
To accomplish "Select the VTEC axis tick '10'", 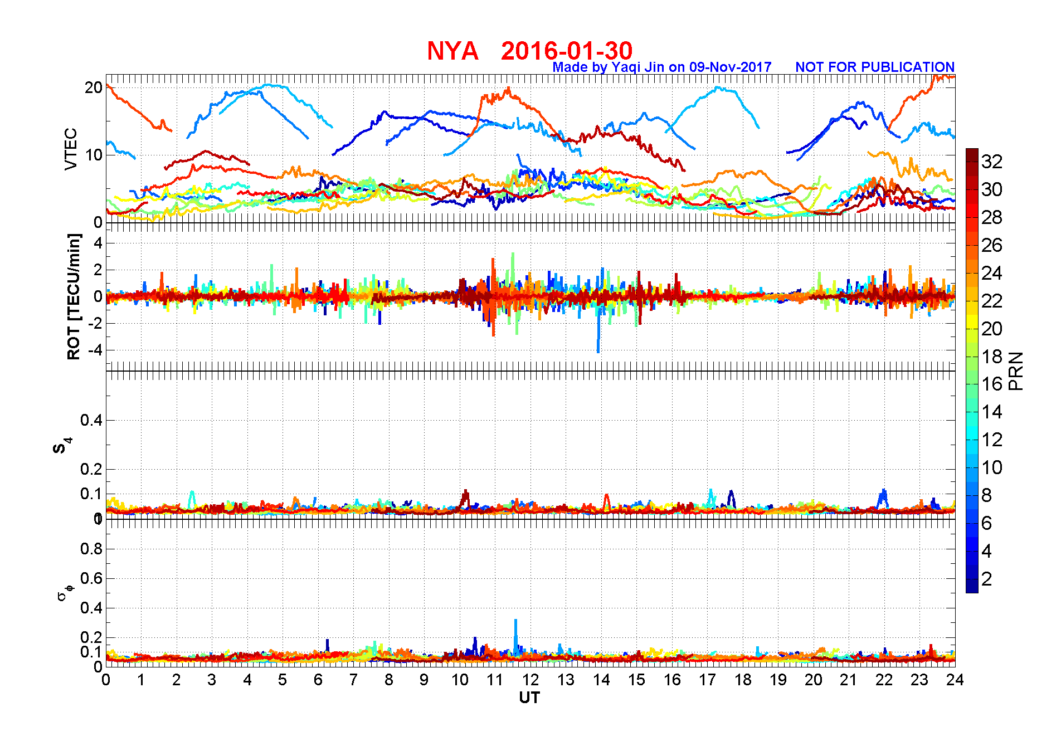I will tap(94, 155).
